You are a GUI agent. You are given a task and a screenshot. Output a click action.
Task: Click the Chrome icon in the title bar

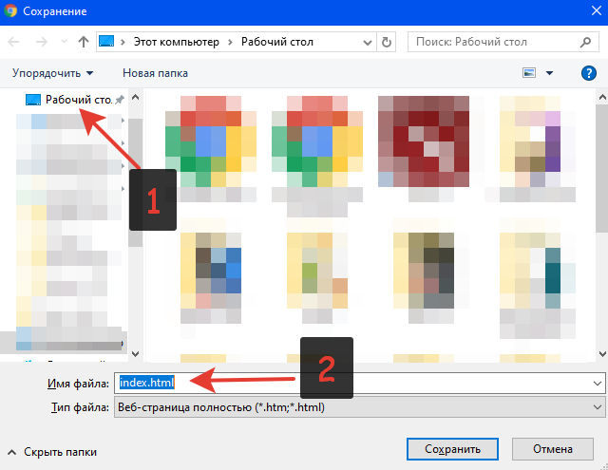(x=10, y=10)
